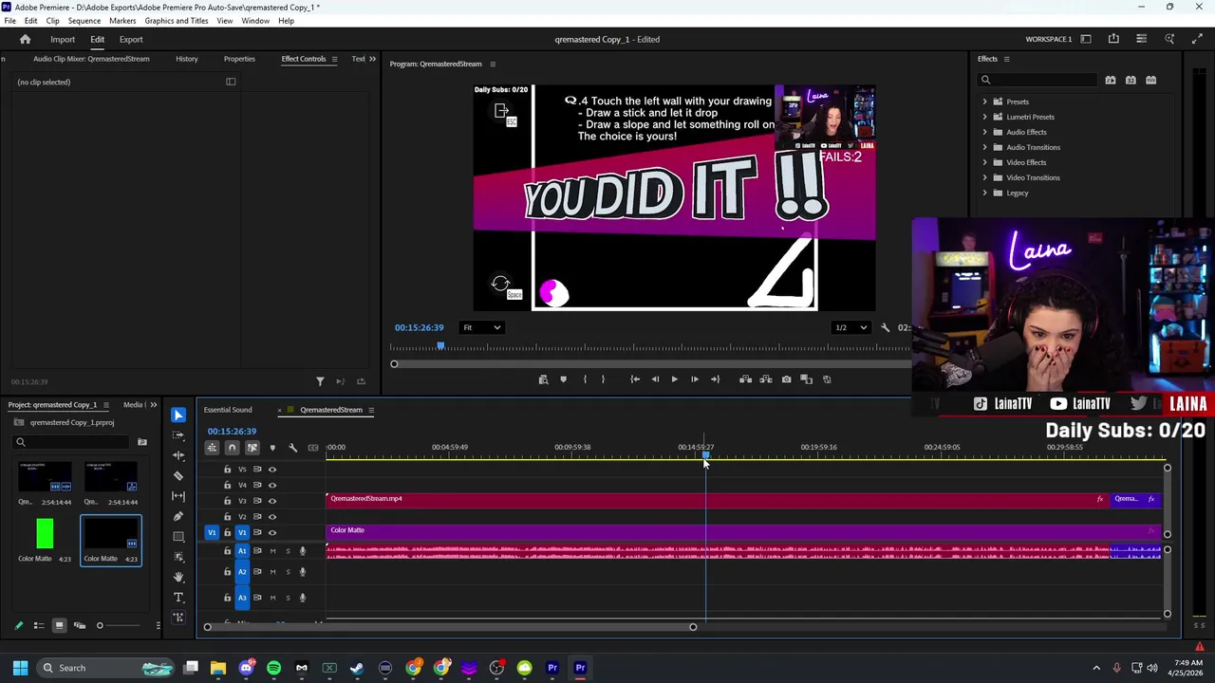Click the Effects panel search field
This screenshot has width=1215, height=683.
point(1039,81)
